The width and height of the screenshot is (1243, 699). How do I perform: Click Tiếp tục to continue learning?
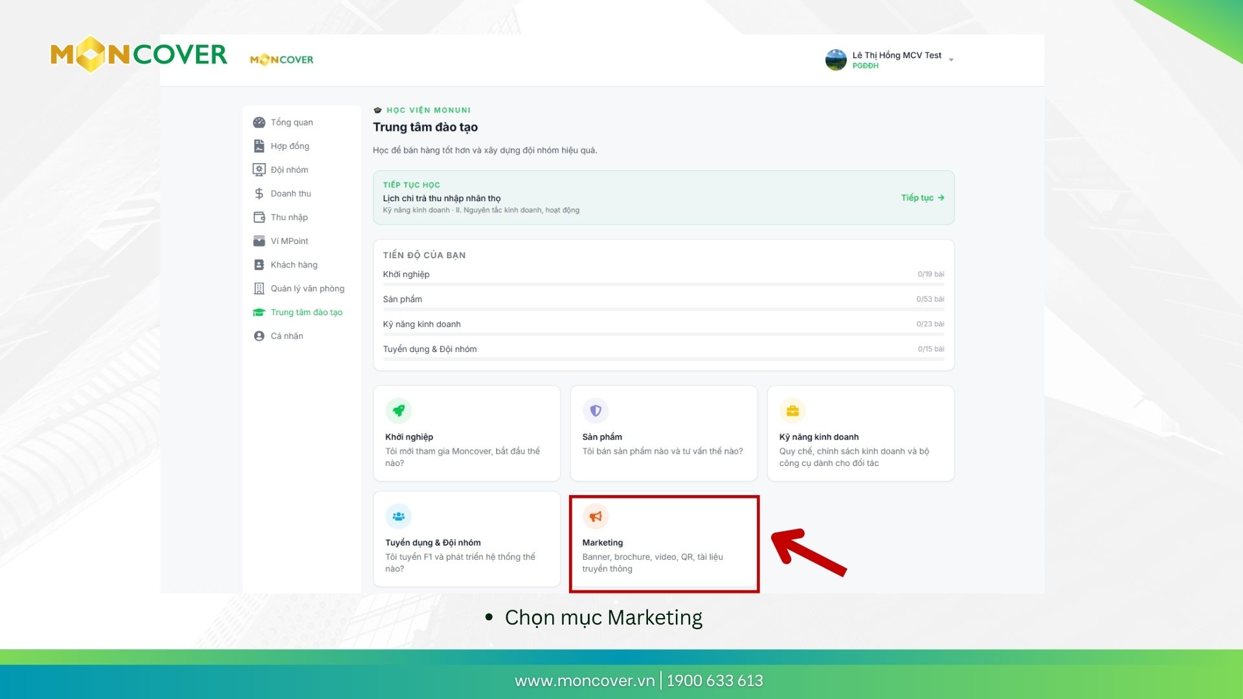coord(923,197)
